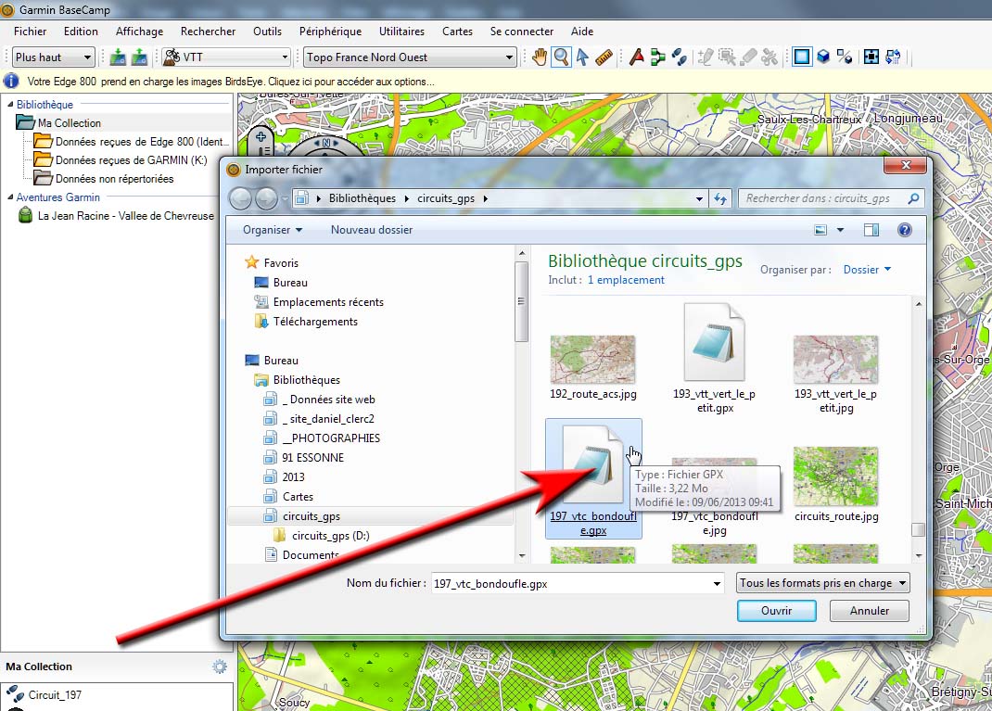Activate the Zoom magnifier tool

[561, 57]
